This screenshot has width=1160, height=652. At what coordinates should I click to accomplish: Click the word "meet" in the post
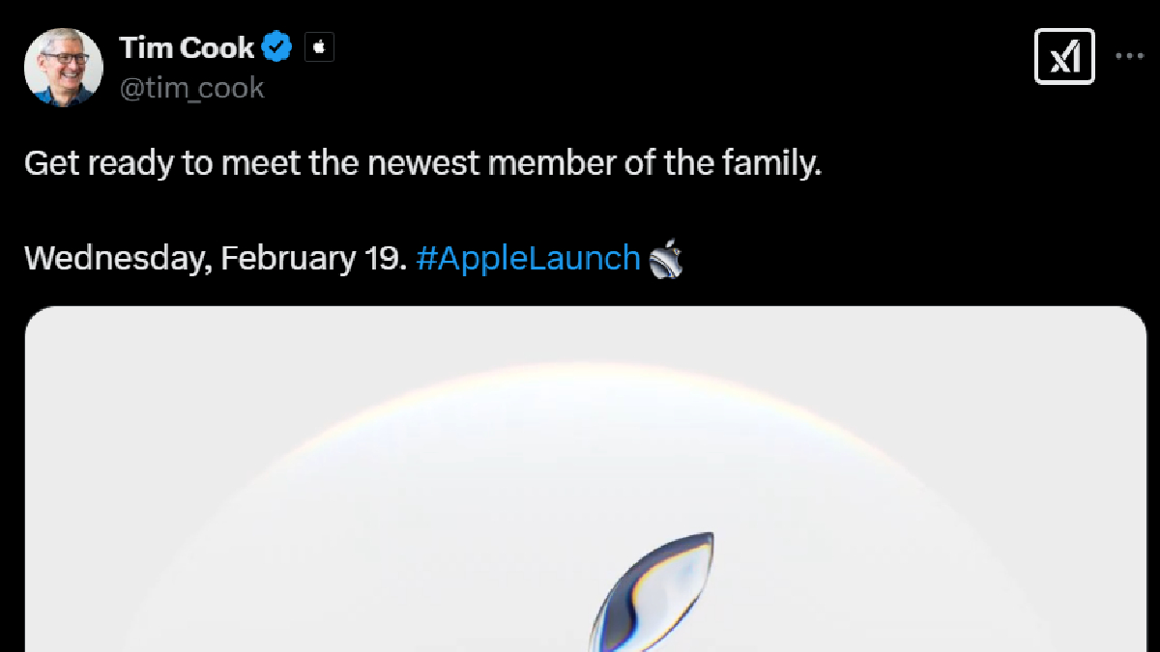(262, 162)
